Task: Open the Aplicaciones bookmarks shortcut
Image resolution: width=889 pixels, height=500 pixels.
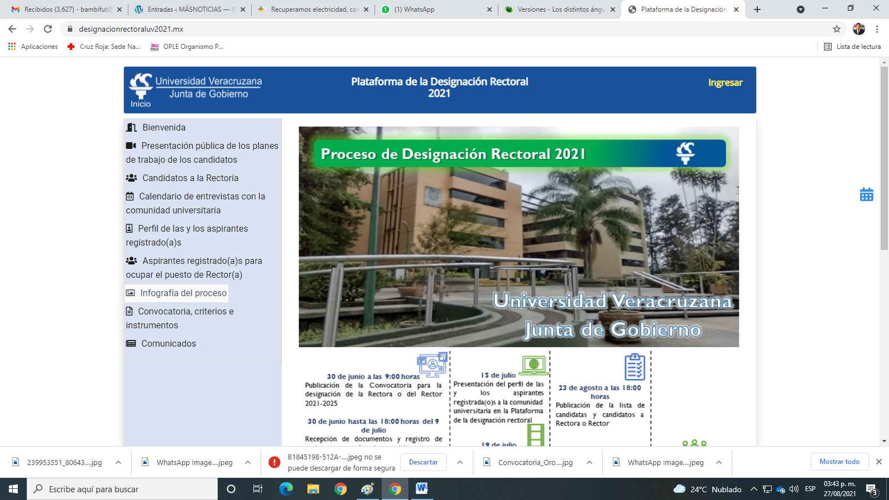Action: [33, 47]
